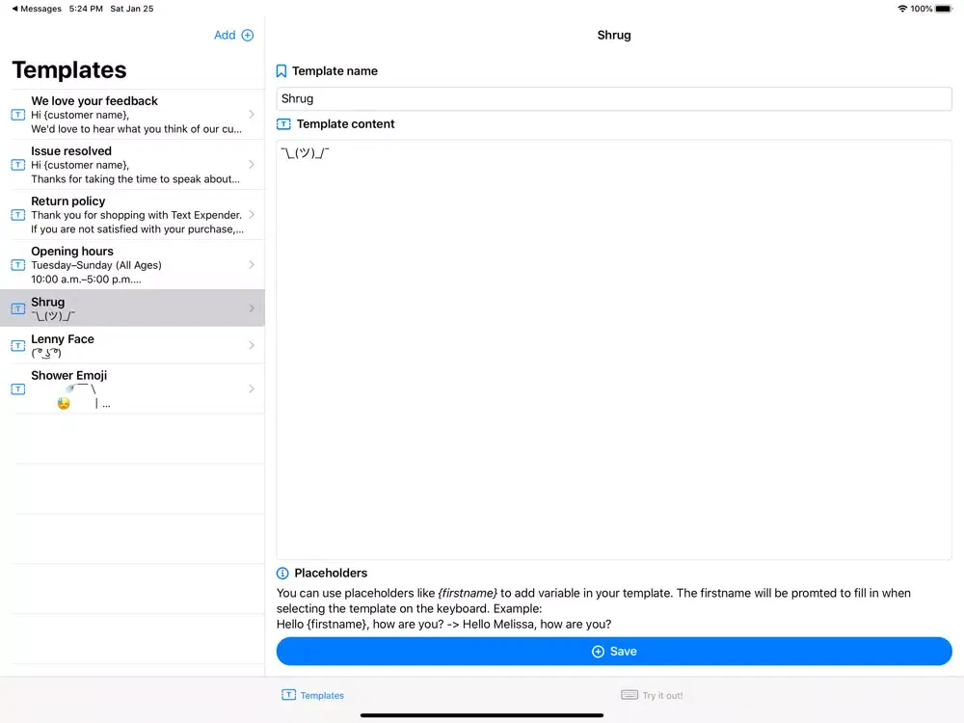Tap chevron on Shrug template row
The height and width of the screenshot is (723, 964).
(x=252, y=308)
